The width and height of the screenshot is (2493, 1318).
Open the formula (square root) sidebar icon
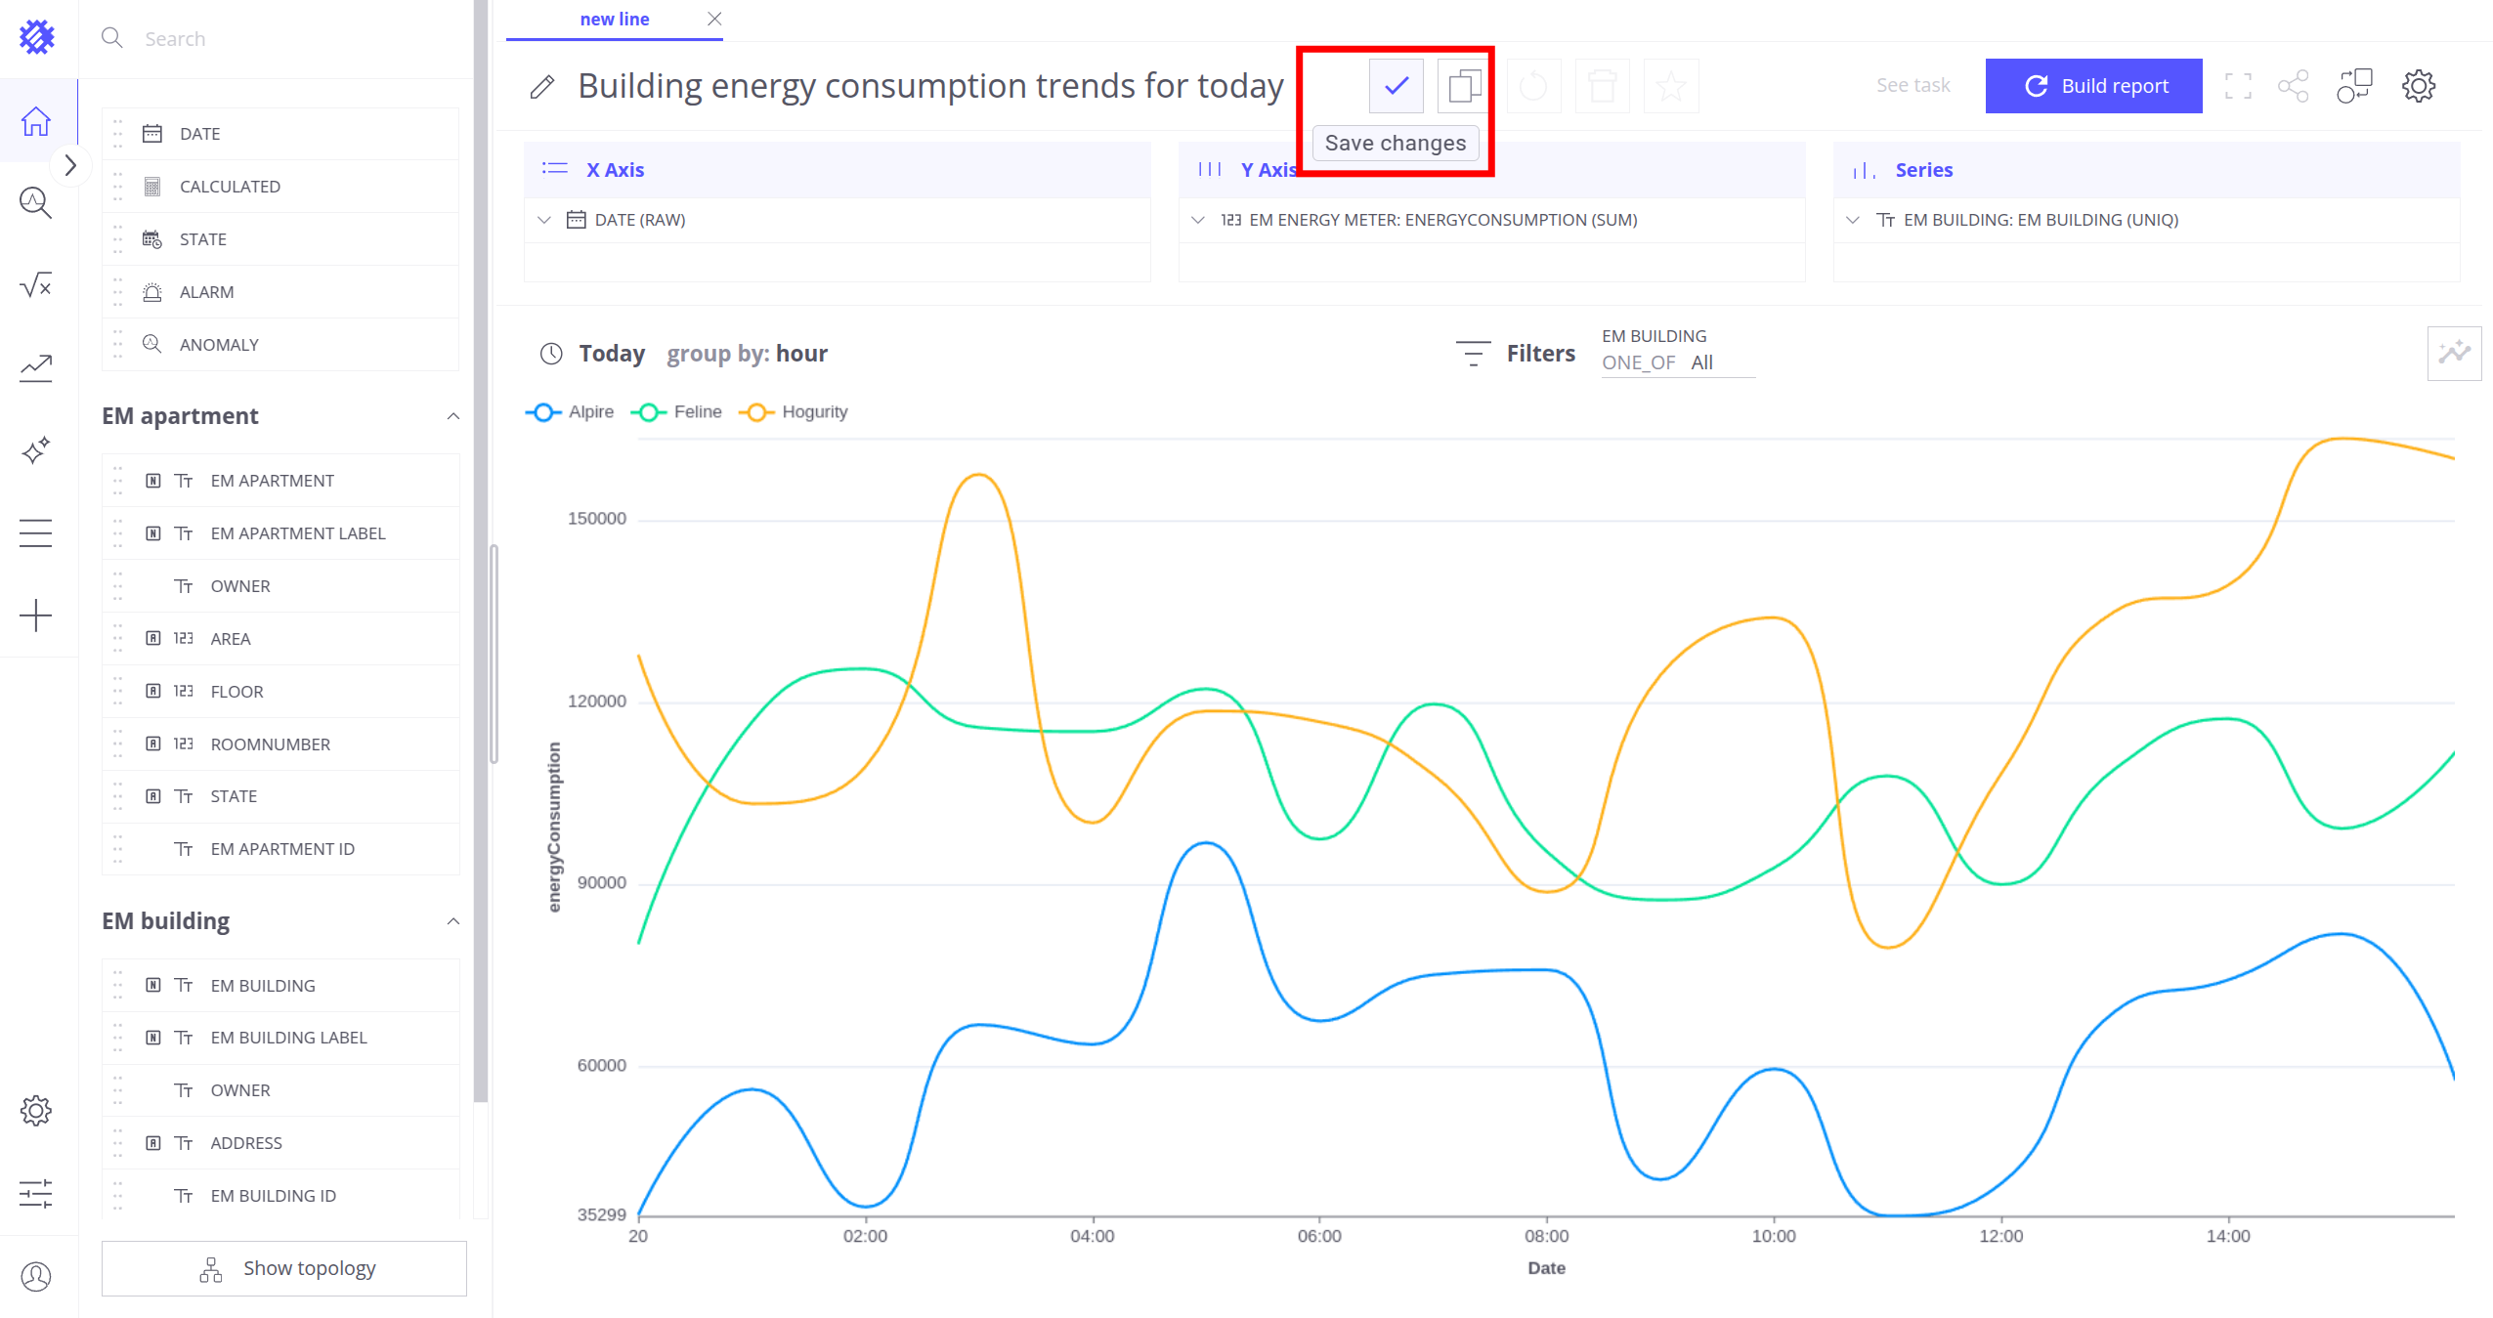pyautogui.click(x=36, y=285)
